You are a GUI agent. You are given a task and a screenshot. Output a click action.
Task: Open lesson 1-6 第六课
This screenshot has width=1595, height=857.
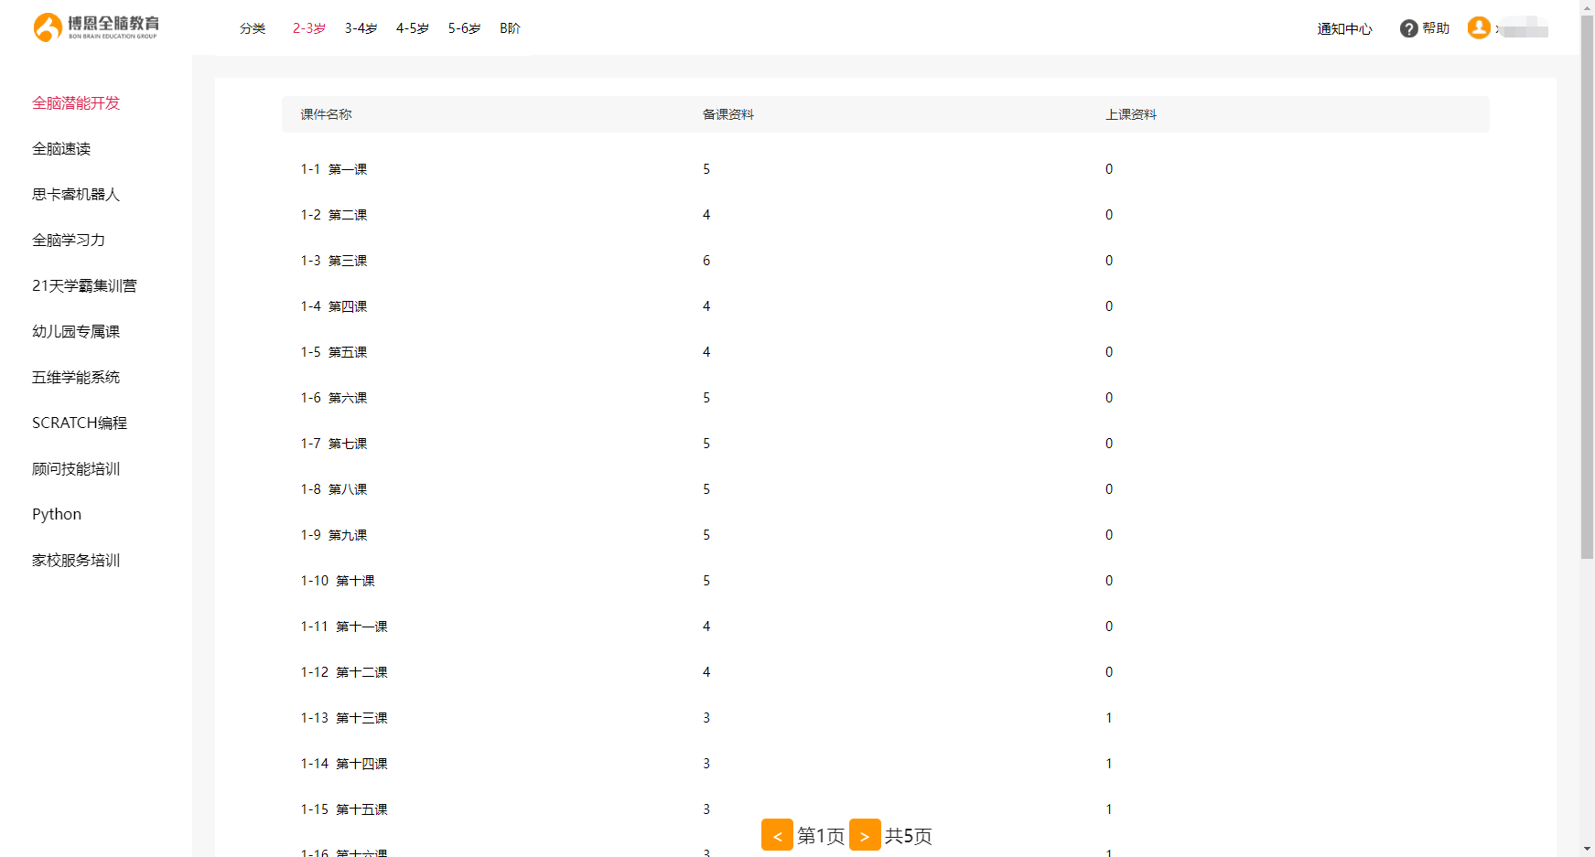point(334,398)
